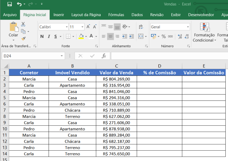Align text to middle of cell
The image size is (228, 161).
110,27
